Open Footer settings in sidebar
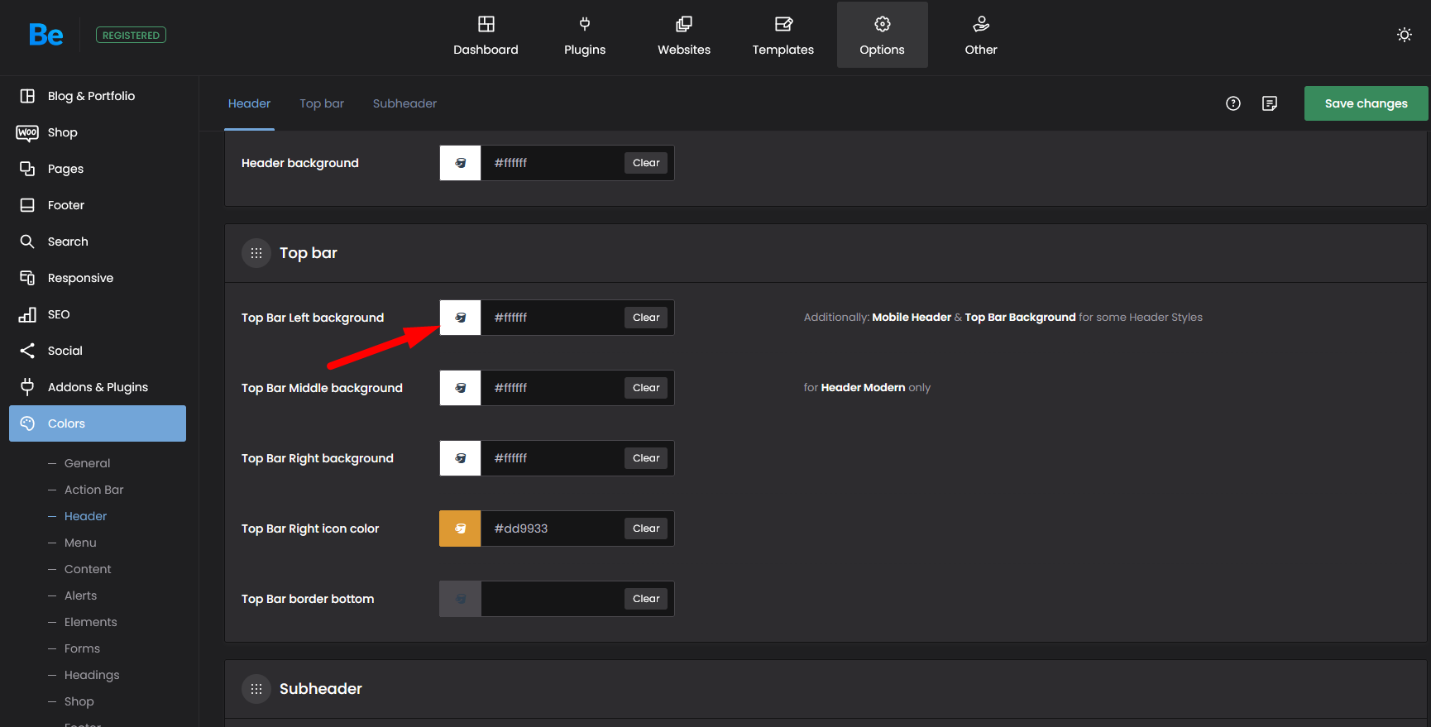This screenshot has height=727, width=1431. tap(98, 205)
